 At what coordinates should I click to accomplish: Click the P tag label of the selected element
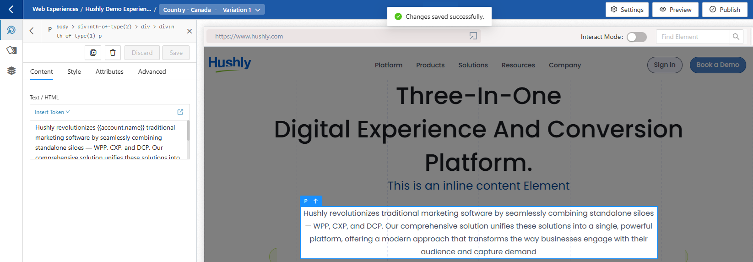pos(306,201)
